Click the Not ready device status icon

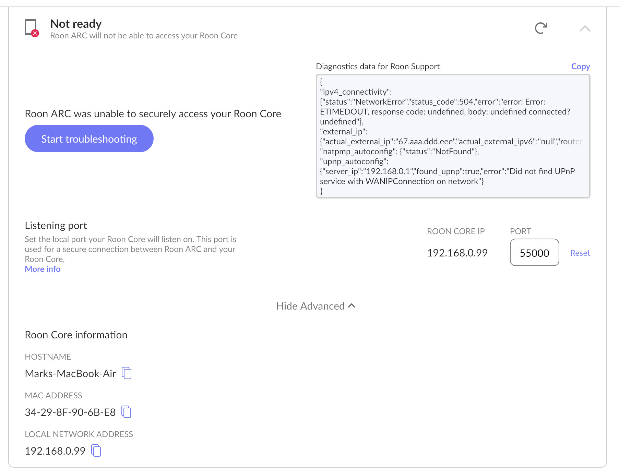pos(31,28)
